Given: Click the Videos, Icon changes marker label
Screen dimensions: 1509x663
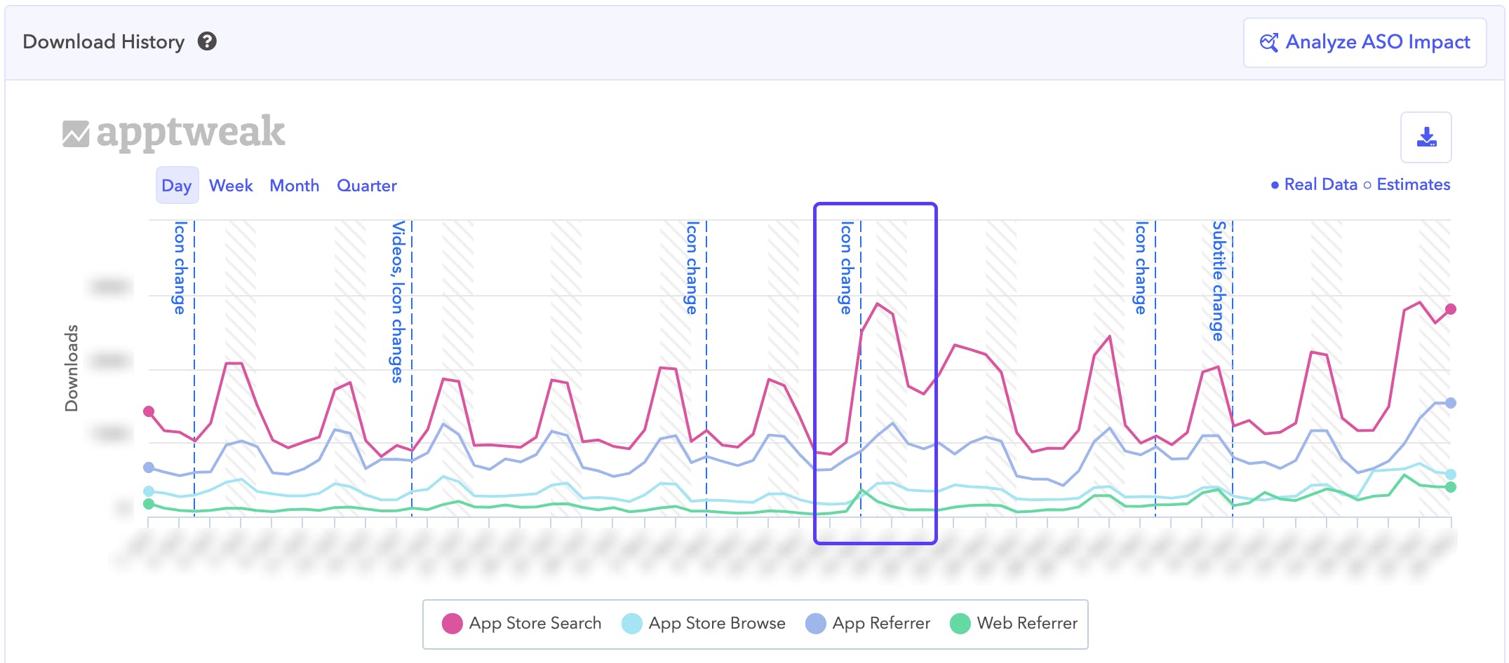Looking at the screenshot, I should [398, 301].
